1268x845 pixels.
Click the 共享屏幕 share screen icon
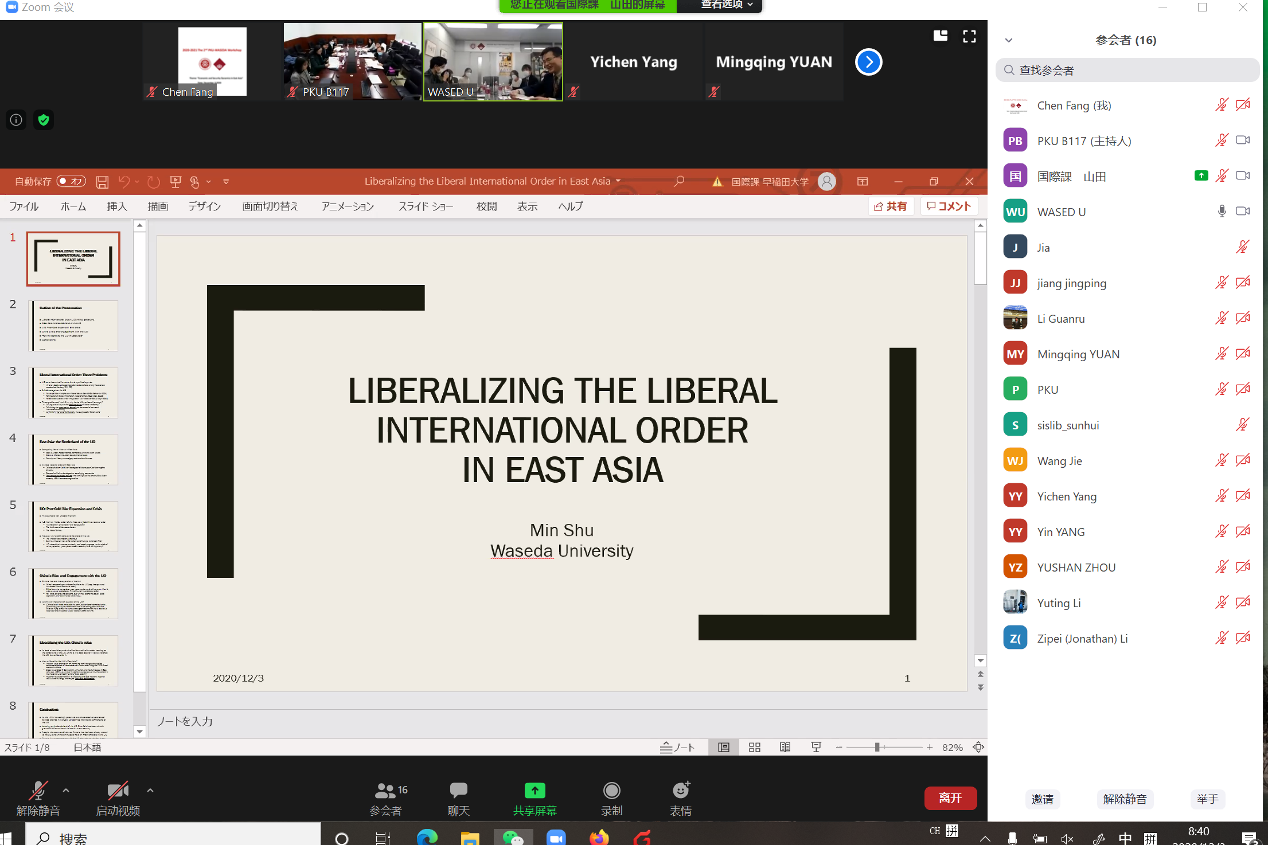coord(534,791)
